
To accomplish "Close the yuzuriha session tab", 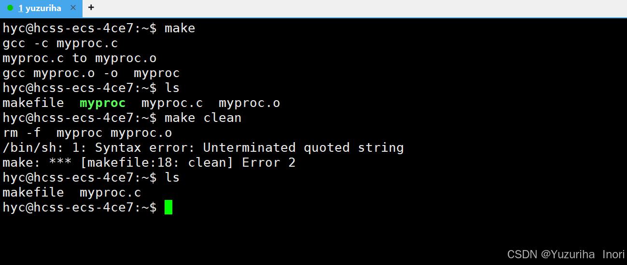I will pyautogui.click(x=73, y=8).
